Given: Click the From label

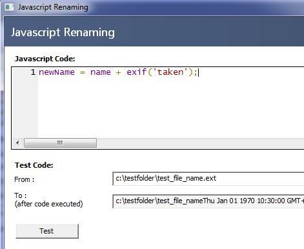Looking at the screenshot, I should (24, 179).
